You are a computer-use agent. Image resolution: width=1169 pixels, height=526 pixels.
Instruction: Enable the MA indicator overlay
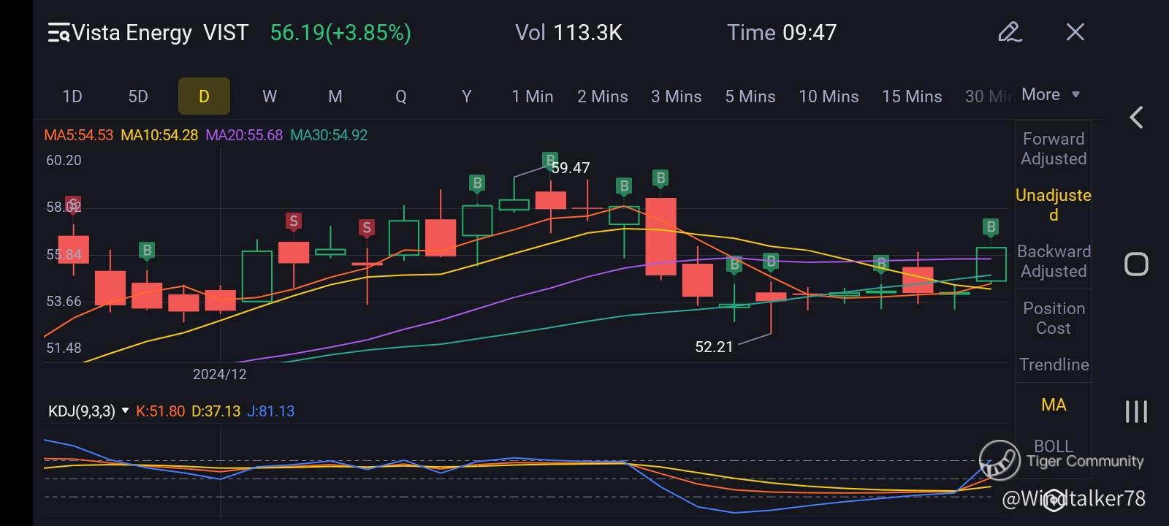pyautogui.click(x=1054, y=405)
